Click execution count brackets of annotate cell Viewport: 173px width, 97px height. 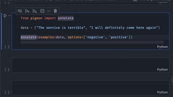pos(7,47)
